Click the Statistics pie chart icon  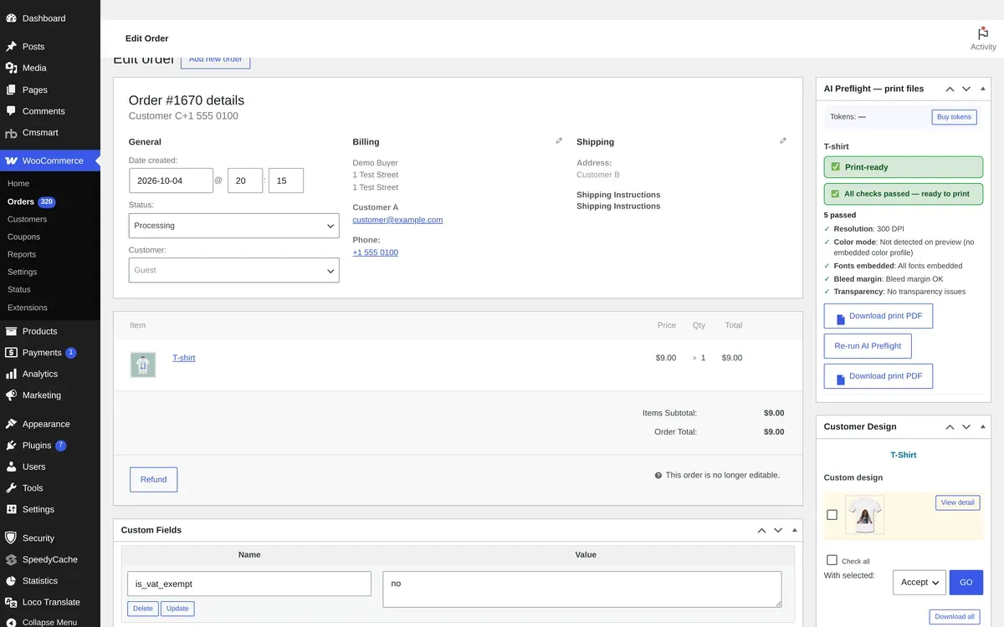pos(11,580)
